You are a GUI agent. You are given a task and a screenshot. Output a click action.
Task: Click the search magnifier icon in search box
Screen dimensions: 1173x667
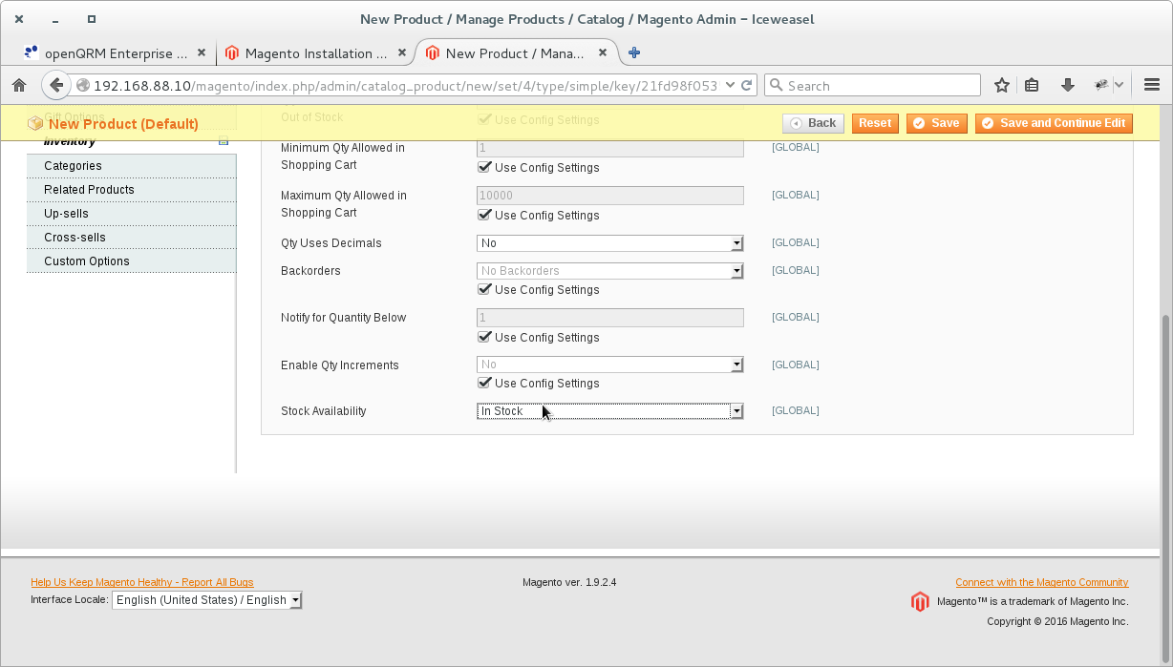coord(776,86)
